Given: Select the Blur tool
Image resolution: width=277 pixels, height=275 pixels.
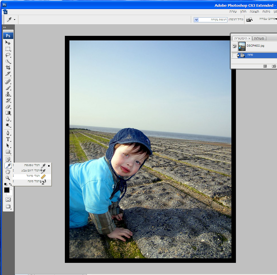Looking at the screenshot, I should (x=8, y=119).
